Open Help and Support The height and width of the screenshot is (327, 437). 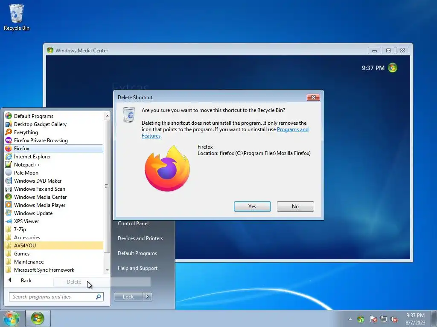pos(138,268)
